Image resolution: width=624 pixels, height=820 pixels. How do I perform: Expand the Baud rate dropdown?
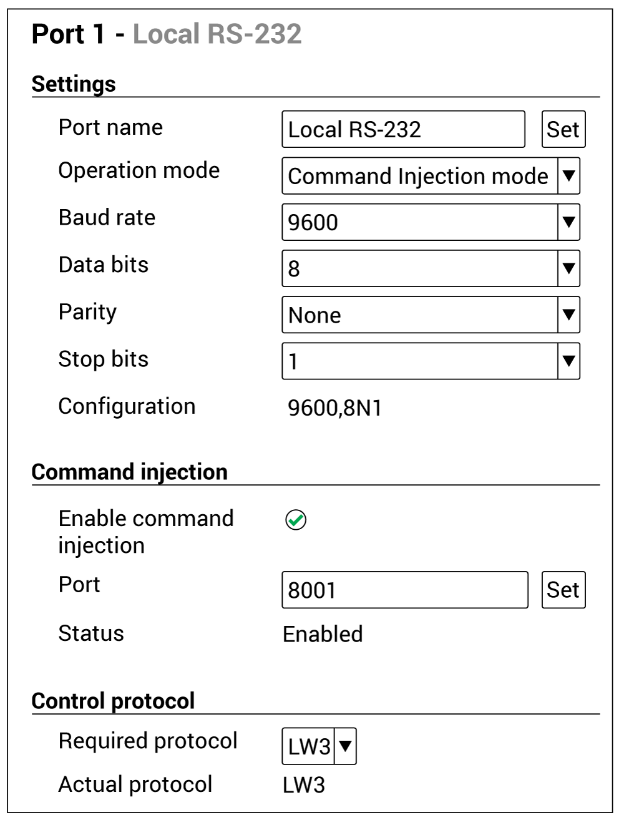[x=568, y=222]
